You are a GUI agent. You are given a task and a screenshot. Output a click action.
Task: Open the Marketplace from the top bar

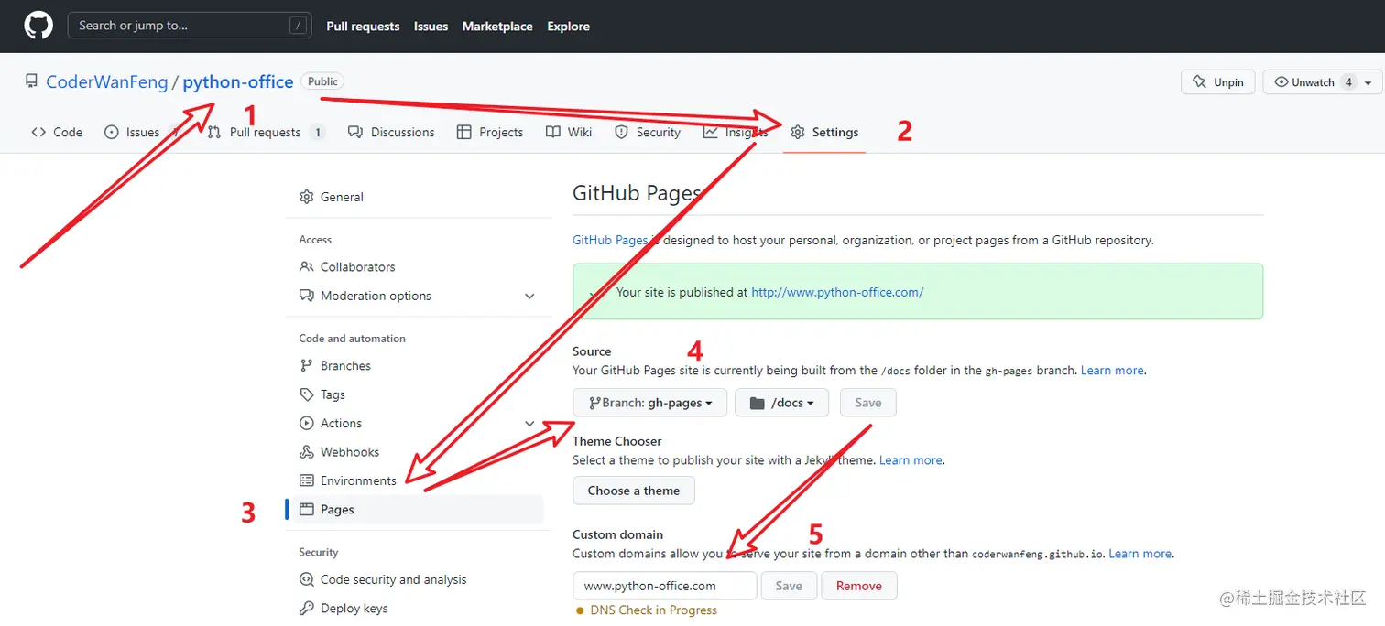(x=497, y=27)
